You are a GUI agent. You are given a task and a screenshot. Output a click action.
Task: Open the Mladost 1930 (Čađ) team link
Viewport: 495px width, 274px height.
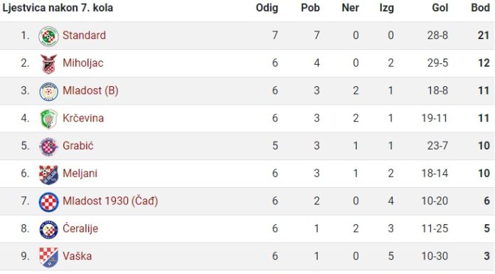pyautogui.click(x=110, y=201)
